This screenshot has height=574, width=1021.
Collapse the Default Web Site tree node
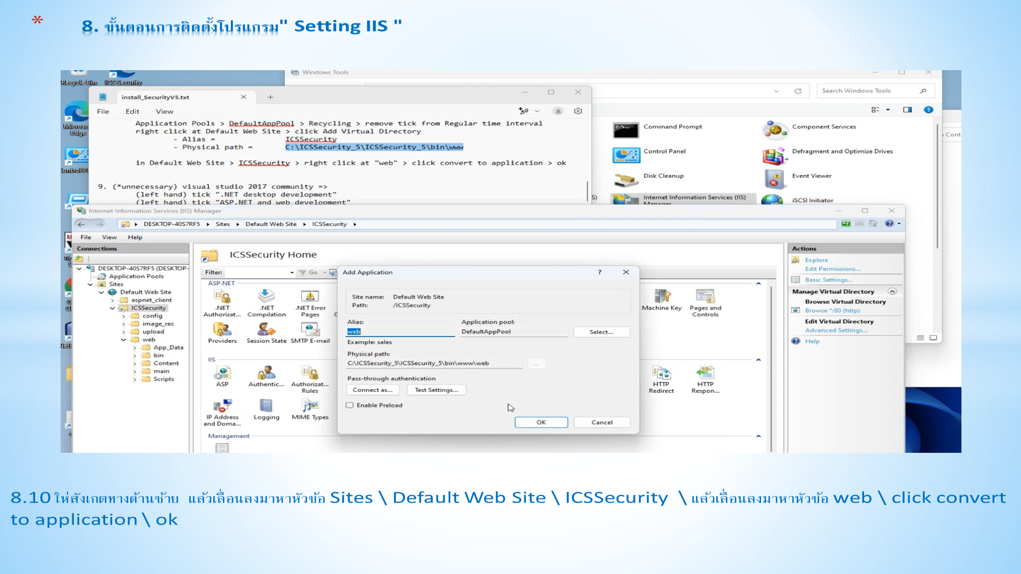[x=101, y=292]
